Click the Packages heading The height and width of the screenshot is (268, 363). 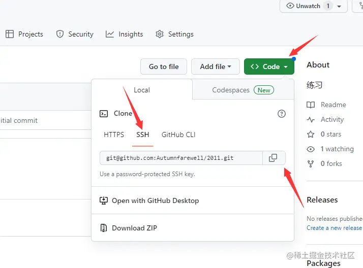(x=324, y=263)
